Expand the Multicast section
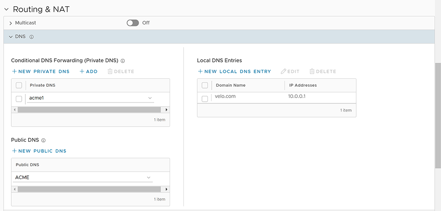Viewport: 441px width, 211px height. tap(10, 23)
